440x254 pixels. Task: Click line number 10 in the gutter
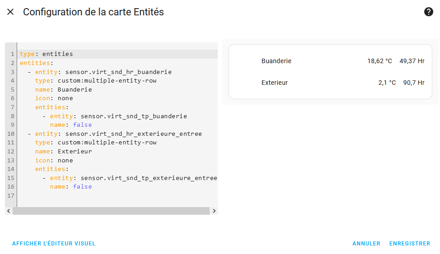coord(11,134)
